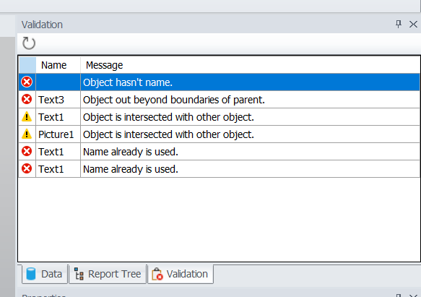The width and height of the screenshot is (421, 297).
Task: Switch to the Report Tree tab
Action: point(108,274)
